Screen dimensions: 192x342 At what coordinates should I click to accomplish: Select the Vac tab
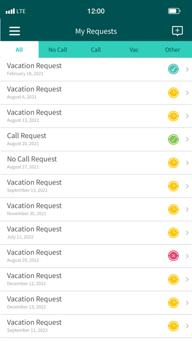tap(134, 50)
